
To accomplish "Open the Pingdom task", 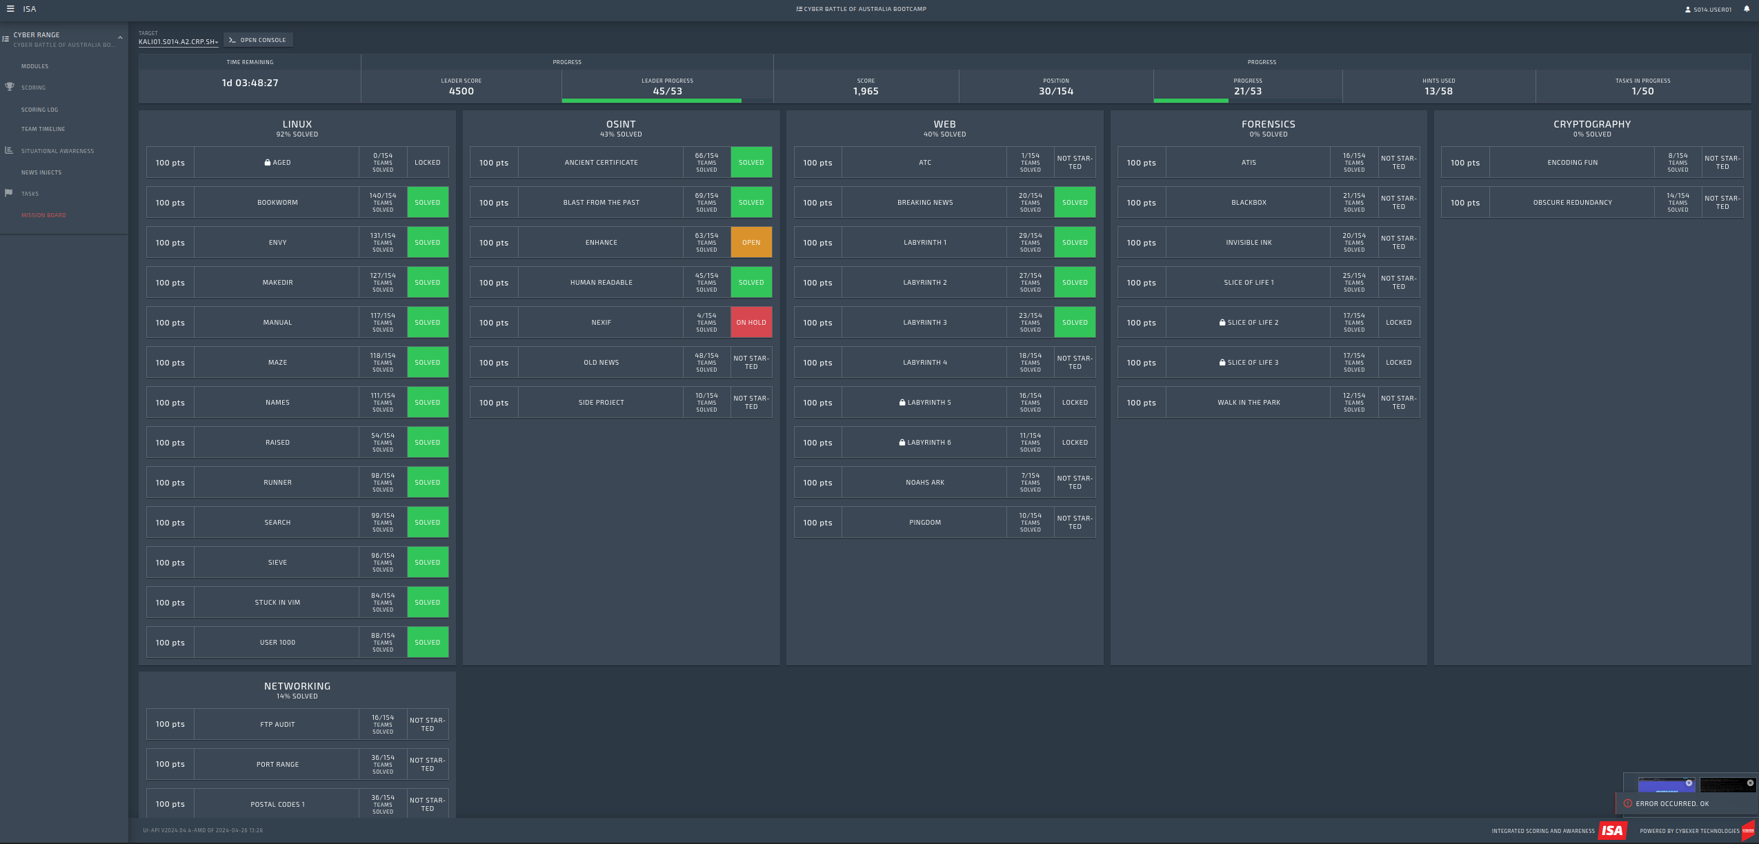I will click(944, 523).
